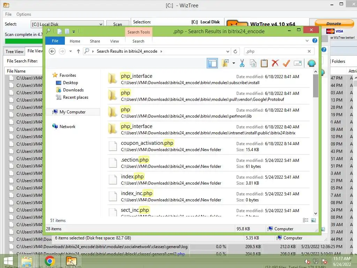
Task: Switch to large icons view layout
Action: pos(313,220)
